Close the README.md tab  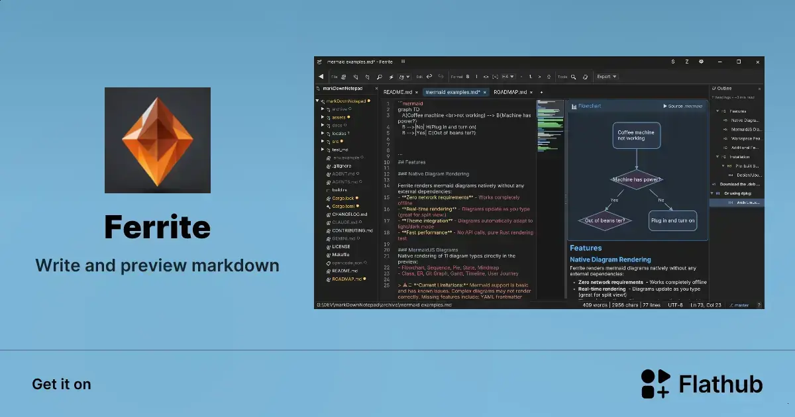click(417, 93)
